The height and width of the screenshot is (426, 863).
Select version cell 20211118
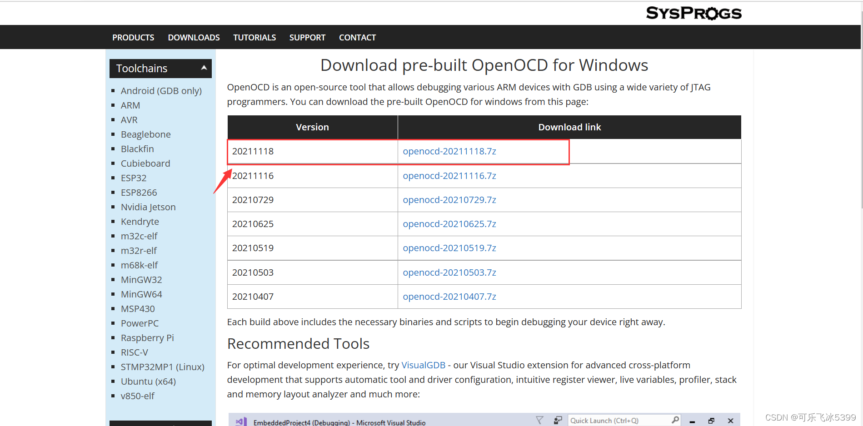tap(313, 151)
